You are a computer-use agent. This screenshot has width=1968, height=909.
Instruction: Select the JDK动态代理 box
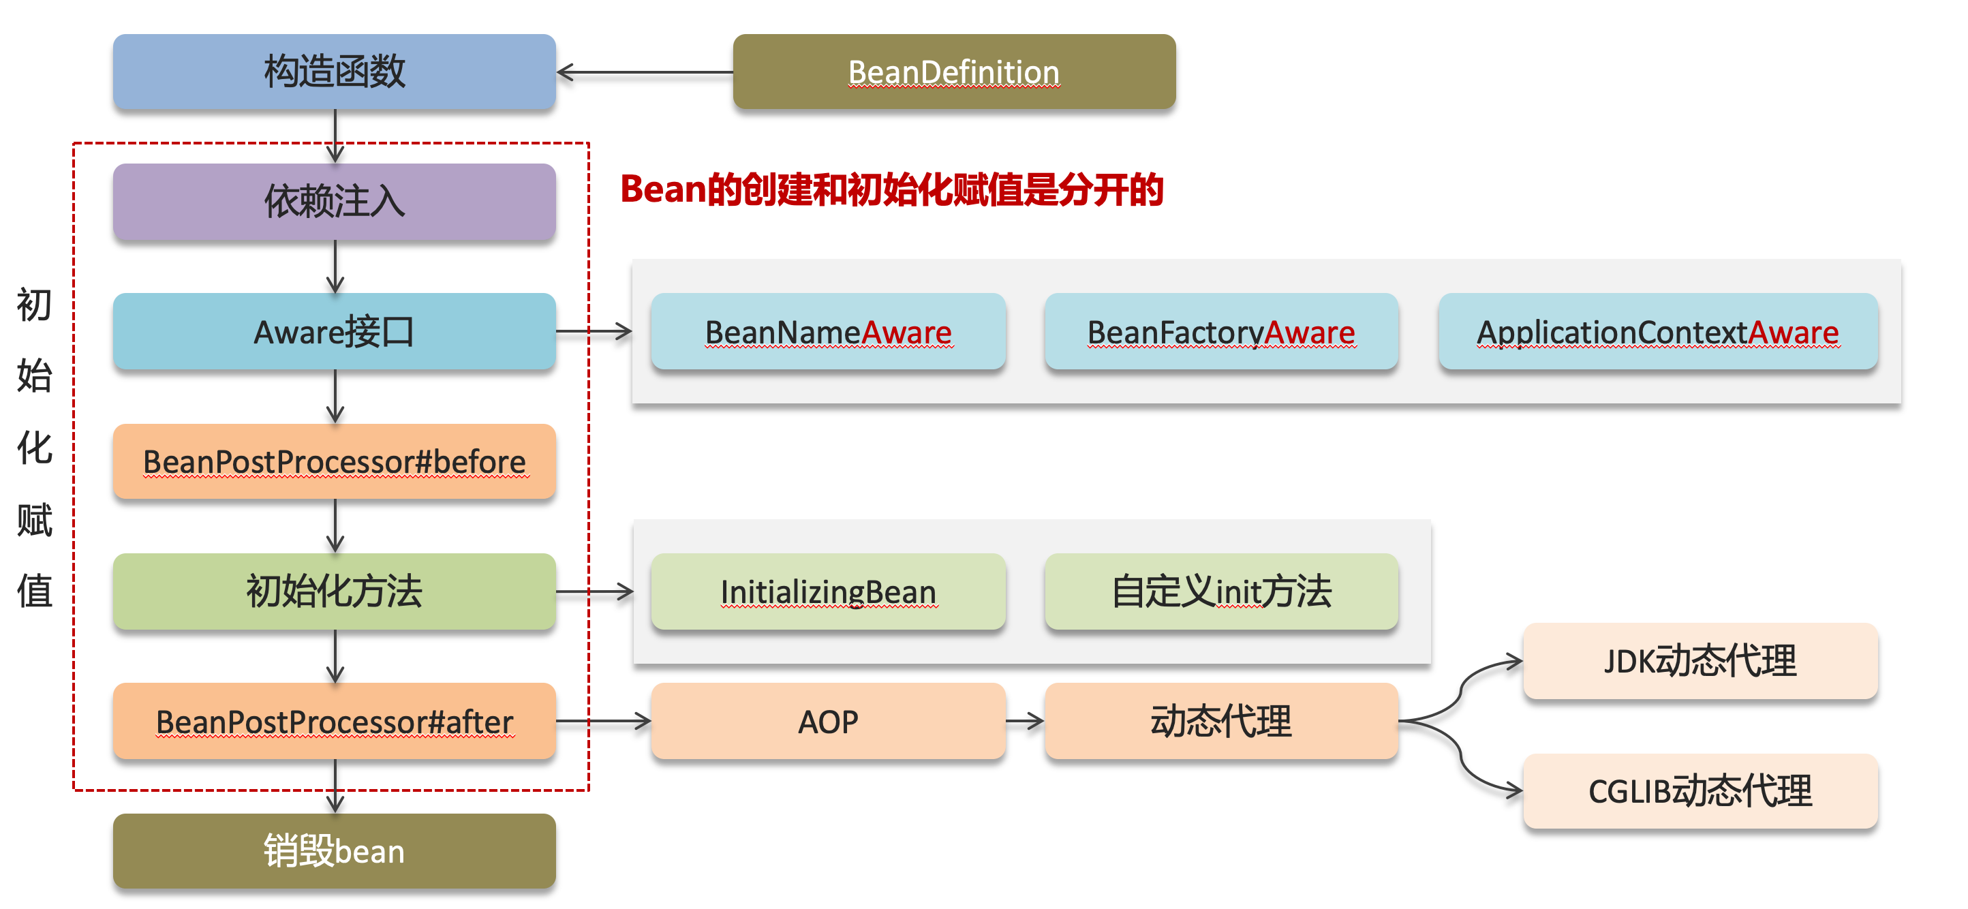(x=1700, y=661)
